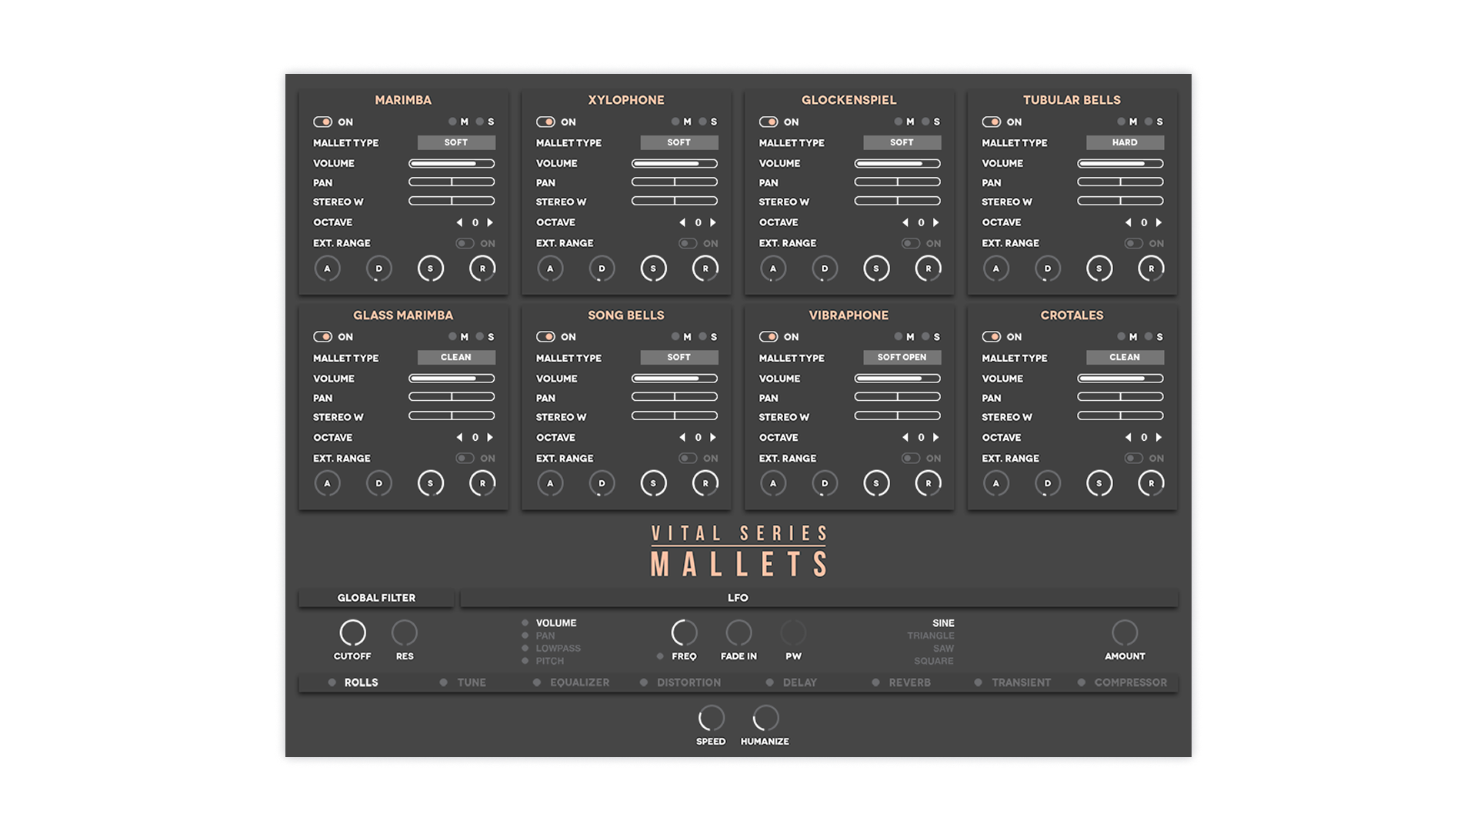Decrease Tubular Bells octave
1477x831 pixels.
click(x=1129, y=222)
